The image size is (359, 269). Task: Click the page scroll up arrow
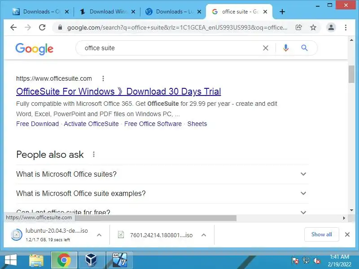coord(351,40)
